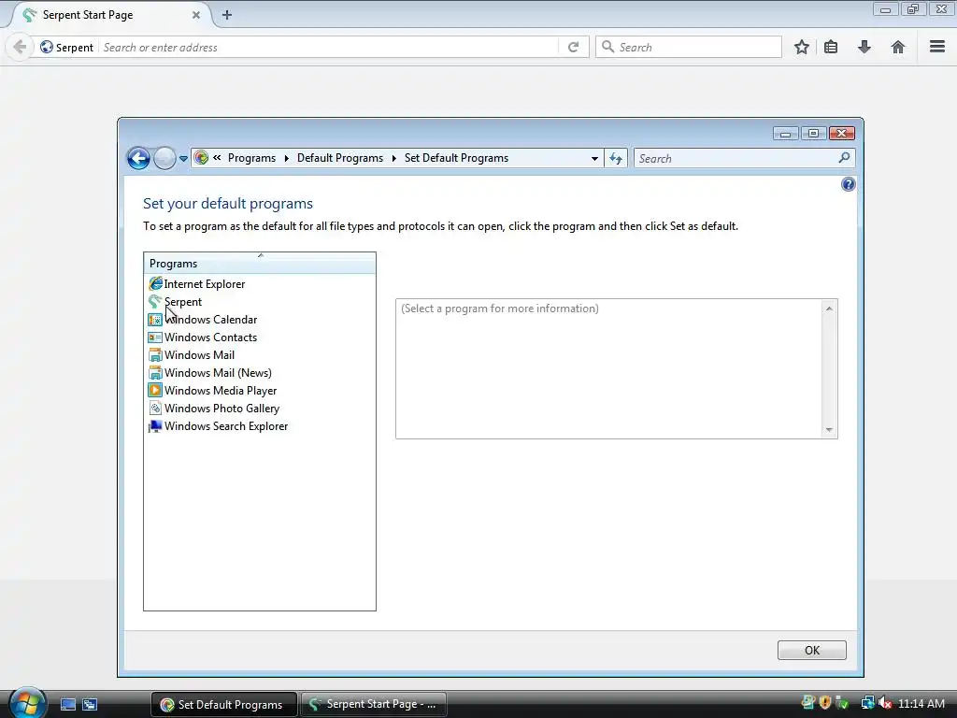Sort by the Programs column header
Image resolution: width=957 pixels, height=718 pixels.
tap(260, 263)
